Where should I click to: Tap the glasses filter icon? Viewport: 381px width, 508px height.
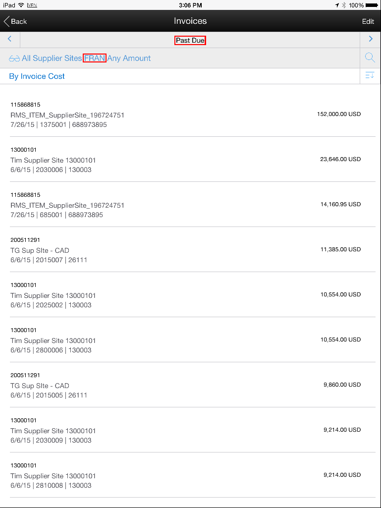pyautogui.click(x=14, y=58)
